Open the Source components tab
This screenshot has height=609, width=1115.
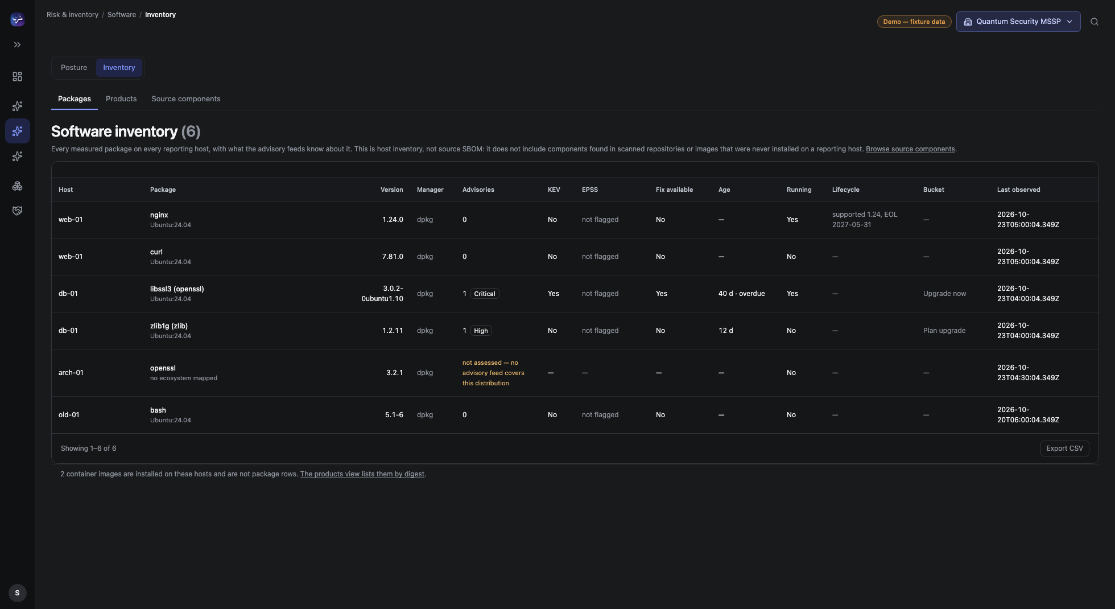(x=186, y=98)
